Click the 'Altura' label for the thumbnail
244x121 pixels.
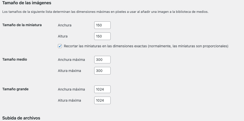pos(63,36)
